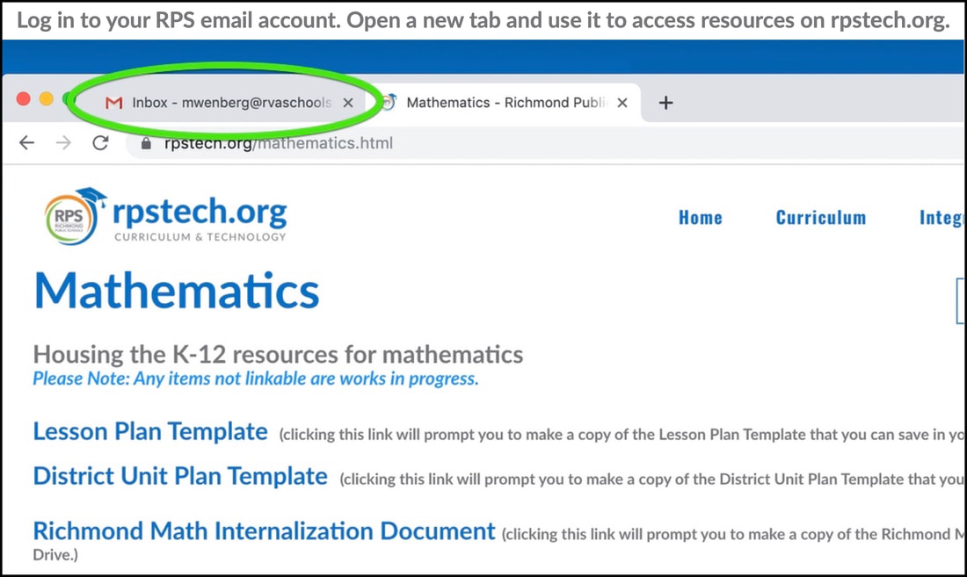The width and height of the screenshot is (967, 577).
Task: Click the yellow minimize window button
Action: (x=47, y=98)
